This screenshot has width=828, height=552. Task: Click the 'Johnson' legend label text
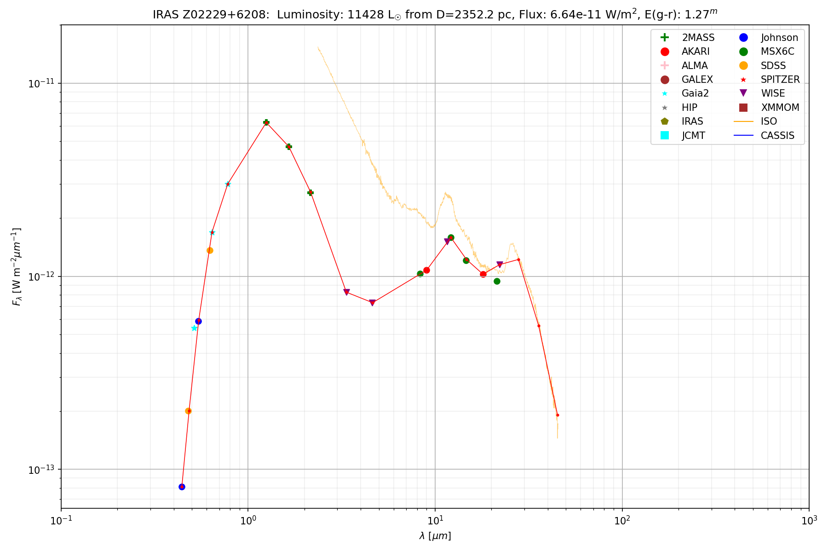(x=779, y=38)
